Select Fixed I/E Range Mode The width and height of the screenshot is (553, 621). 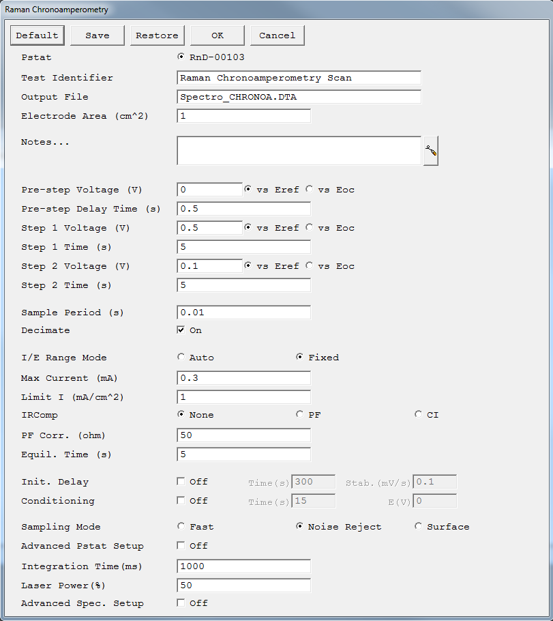(x=299, y=357)
